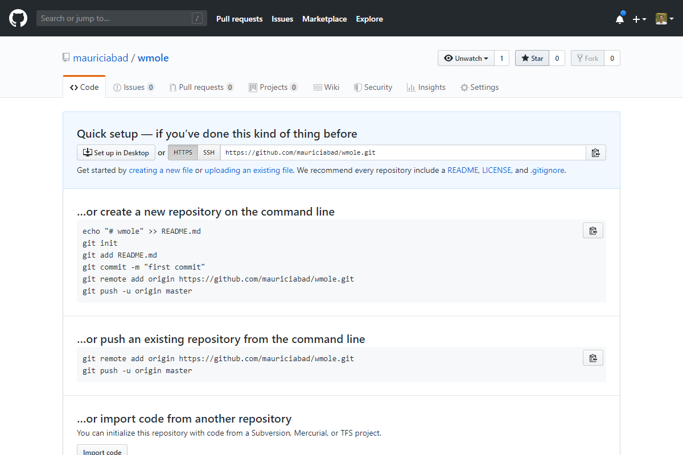Click text 'git commit -m "first commit"'

point(144,267)
